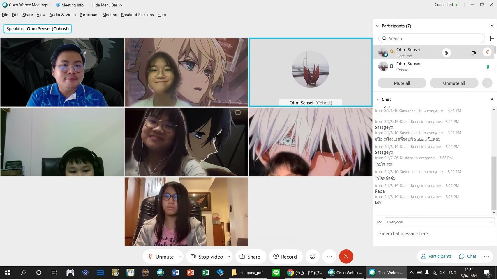Open more options next to Unmute all
The height and width of the screenshot is (279, 497).
click(x=487, y=83)
